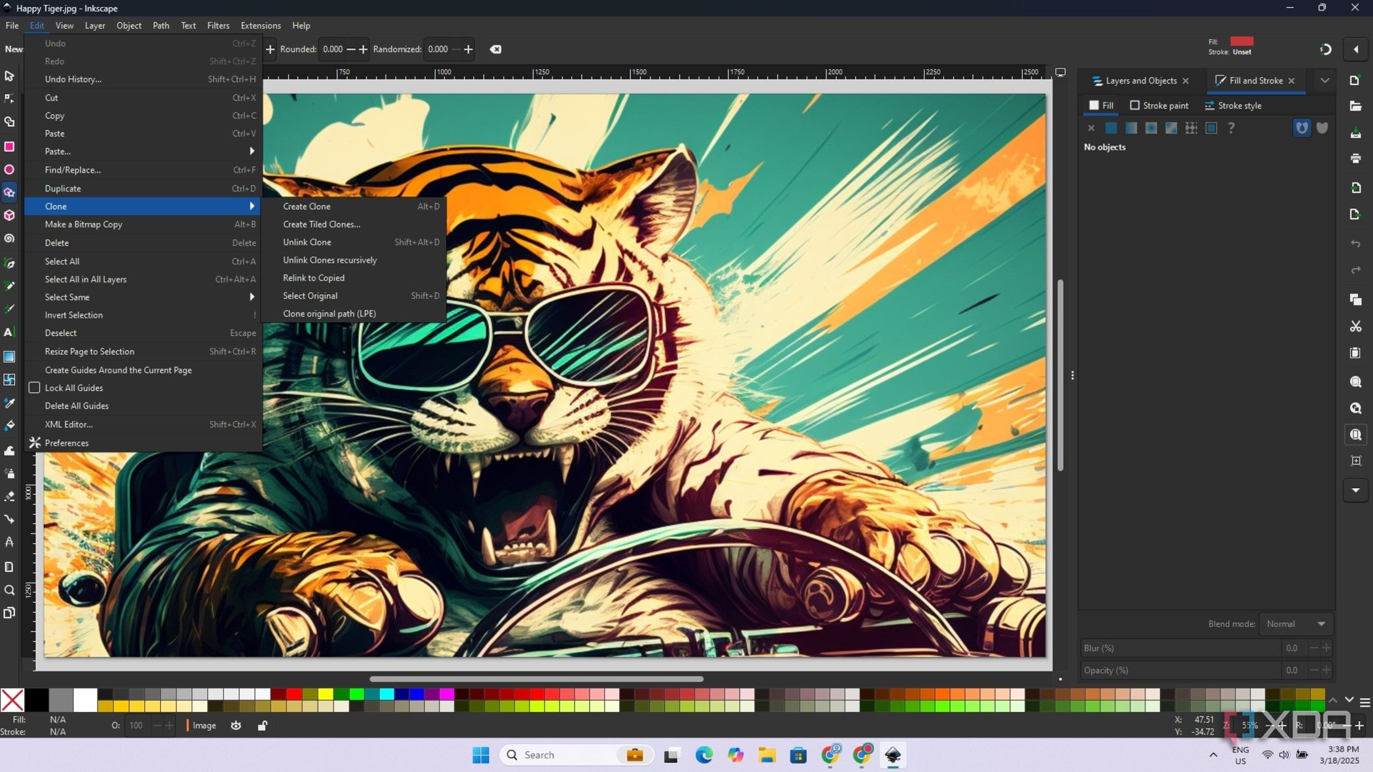This screenshot has width=1373, height=772.
Task: Select the Pages tool
Action: (9, 613)
